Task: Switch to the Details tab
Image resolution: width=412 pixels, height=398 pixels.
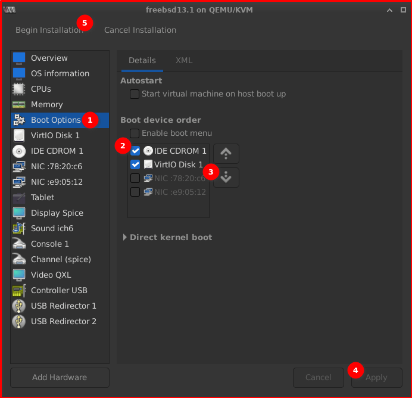Action: (x=142, y=60)
